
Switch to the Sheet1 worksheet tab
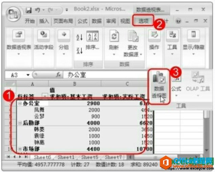(66, 157)
